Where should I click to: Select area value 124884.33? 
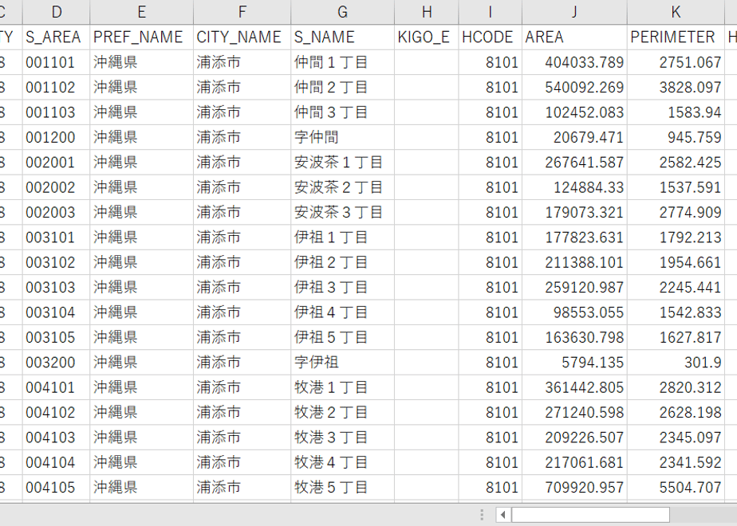coord(574,187)
